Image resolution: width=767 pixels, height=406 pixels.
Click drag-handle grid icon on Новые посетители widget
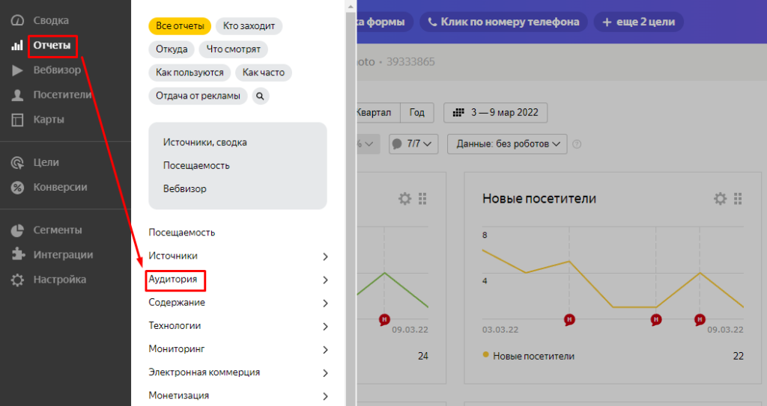coord(738,198)
